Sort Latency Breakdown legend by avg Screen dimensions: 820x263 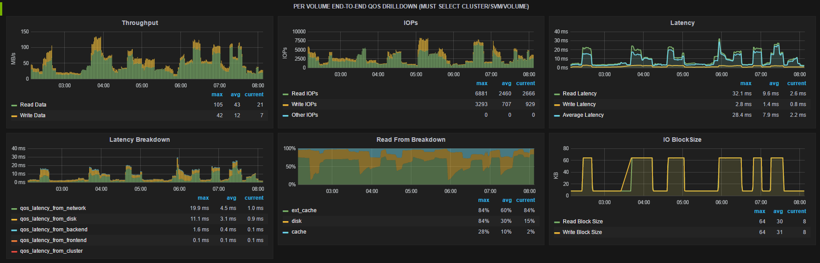[x=231, y=198]
